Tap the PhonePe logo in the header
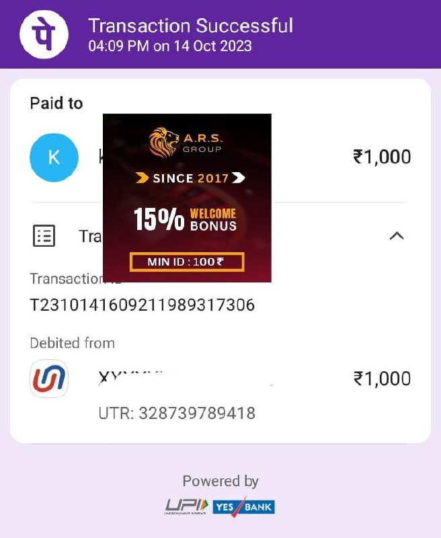This screenshot has height=538, width=441. [44, 34]
